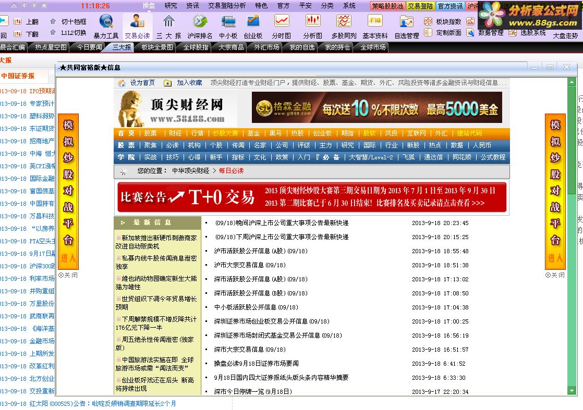583x410 pixels.
Task: Open the 比赛公告 T+0 交易 banner
Action: 312,197
